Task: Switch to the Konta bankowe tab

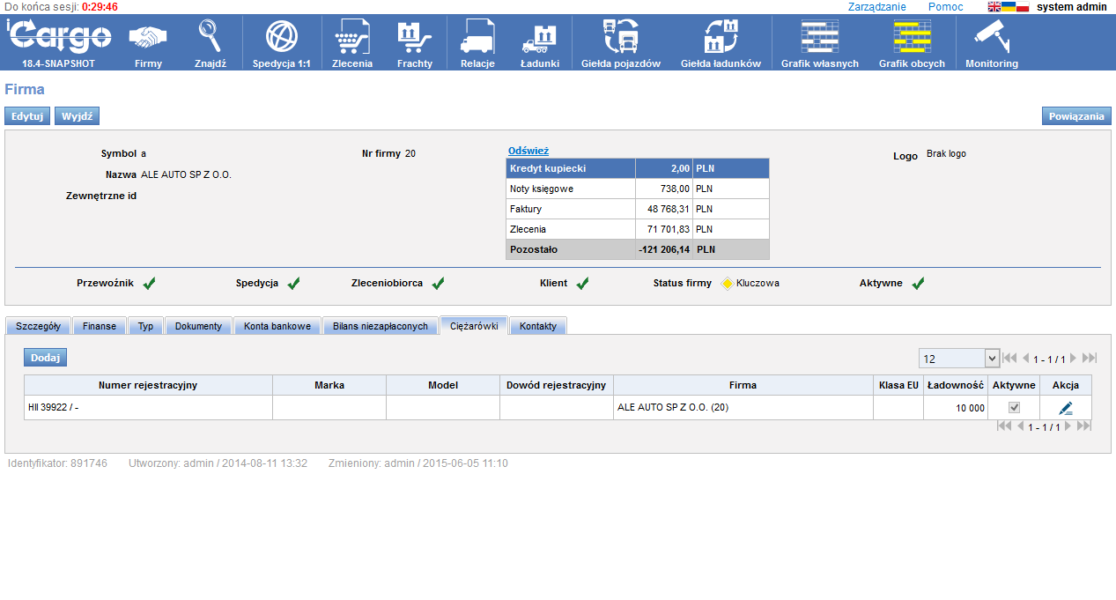Action: 277,326
